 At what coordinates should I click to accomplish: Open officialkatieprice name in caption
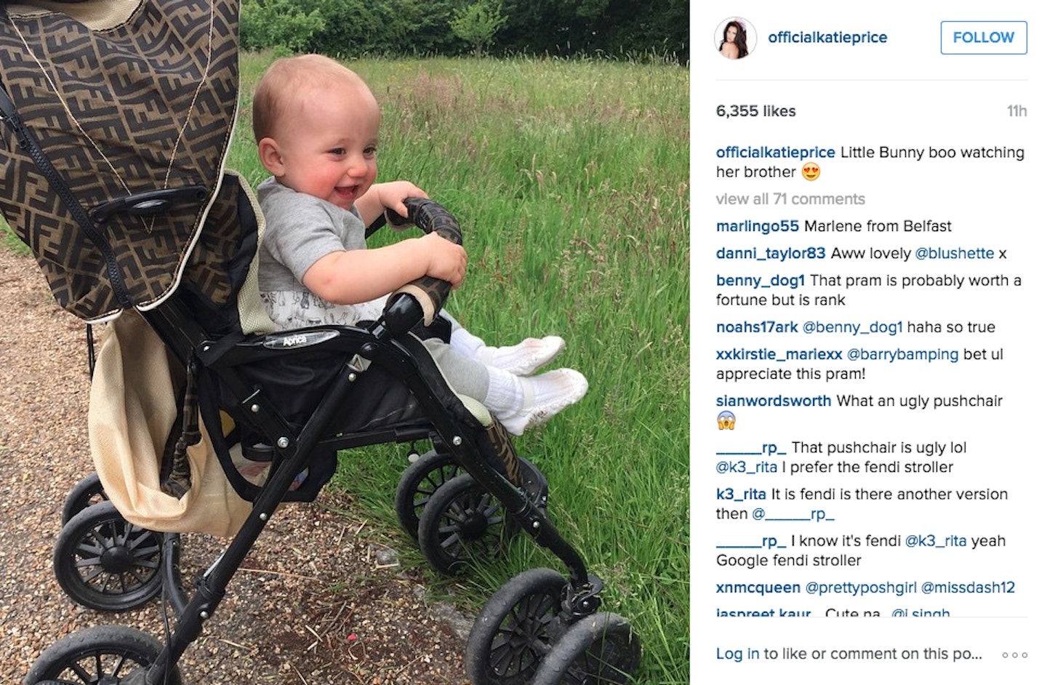(776, 153)
